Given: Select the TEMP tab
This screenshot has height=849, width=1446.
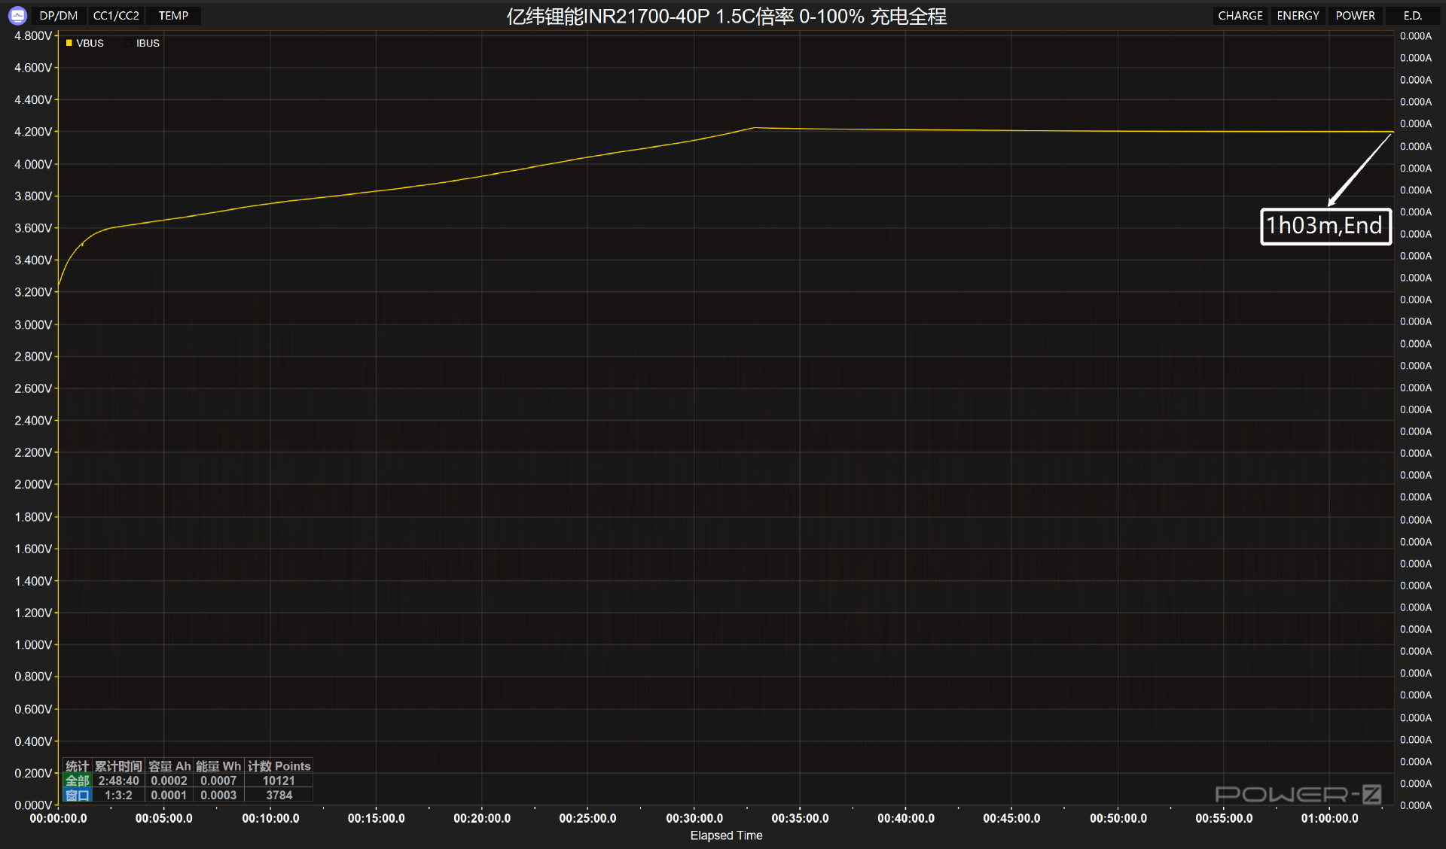Looking at the screenshot, I should pos(173,16).
